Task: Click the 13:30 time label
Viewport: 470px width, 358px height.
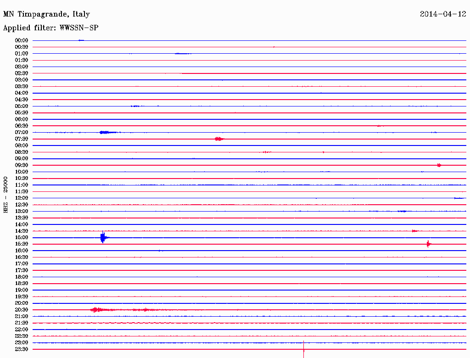Action: click(x=22, y=218)
